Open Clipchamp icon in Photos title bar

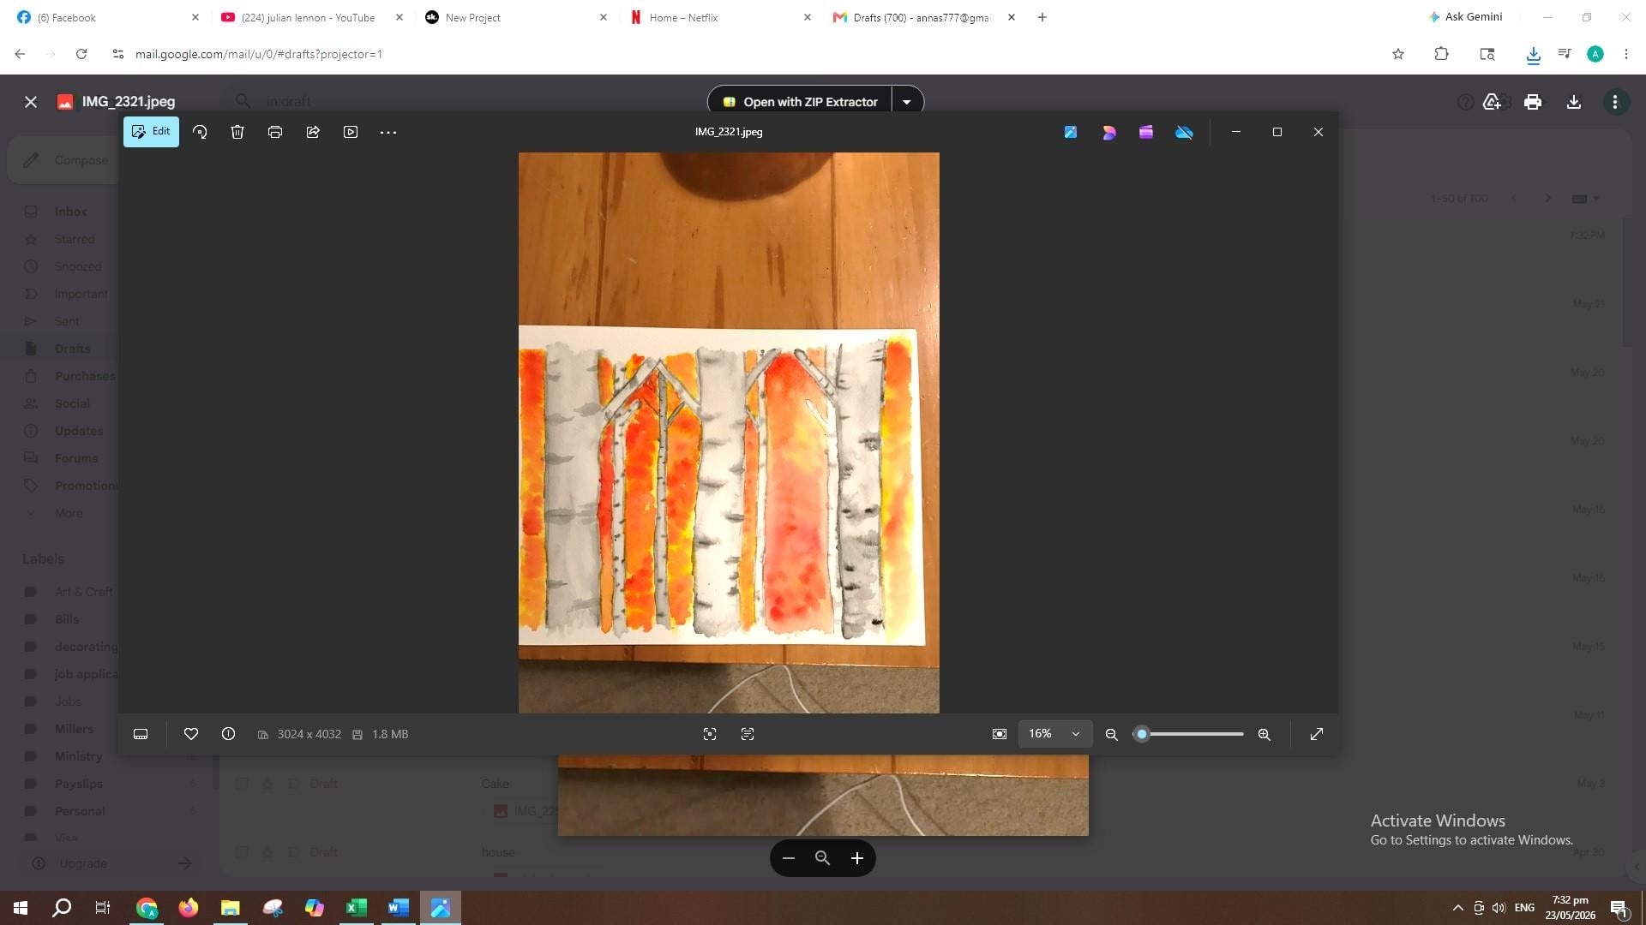pos(1146,132)
